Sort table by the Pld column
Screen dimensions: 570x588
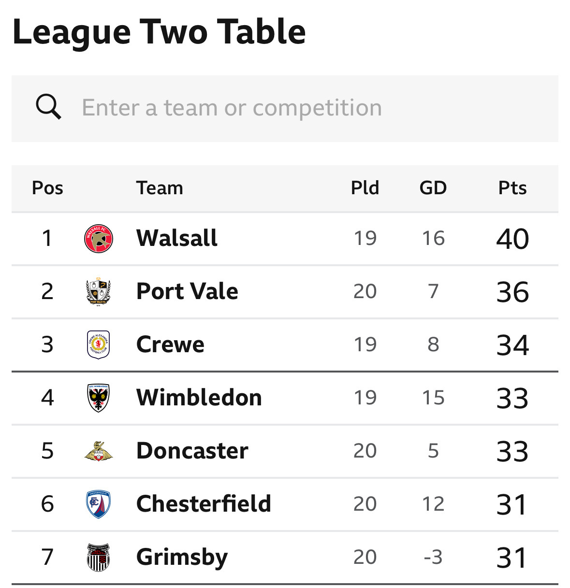click(x=365, y=188)
